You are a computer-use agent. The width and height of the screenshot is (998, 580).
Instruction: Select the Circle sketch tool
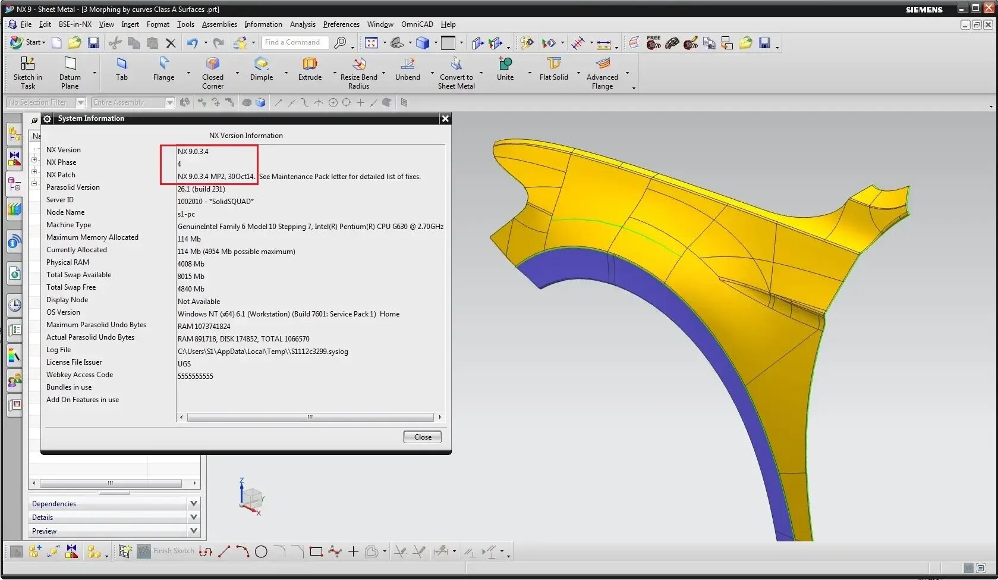261,551
